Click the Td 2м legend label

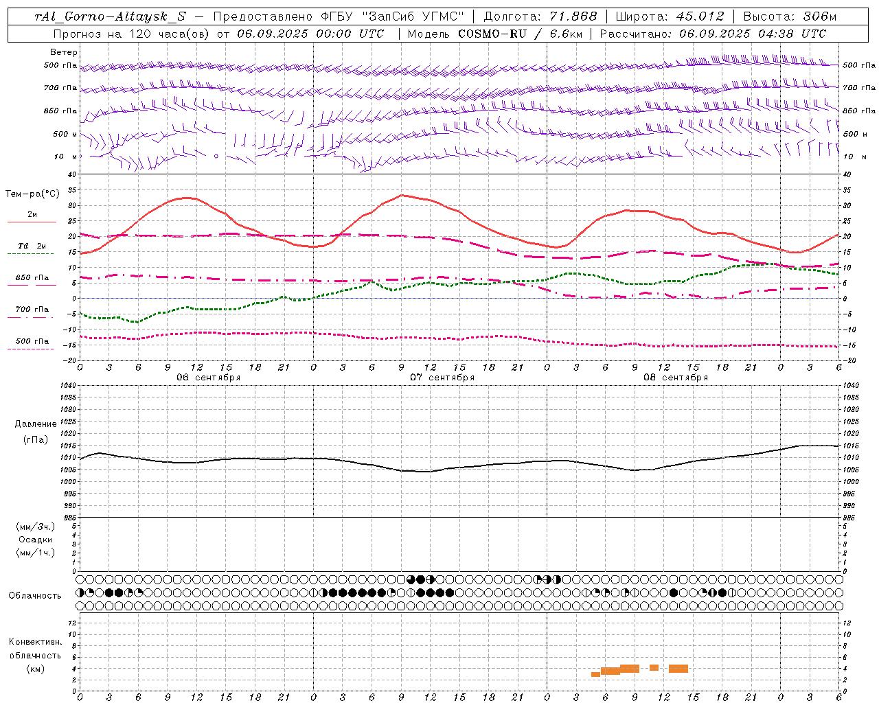tap(32, 246)
